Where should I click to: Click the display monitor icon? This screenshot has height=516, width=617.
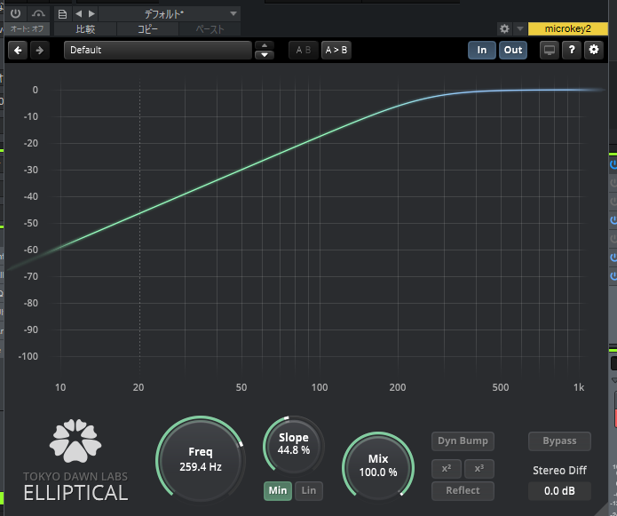point(550,51)
